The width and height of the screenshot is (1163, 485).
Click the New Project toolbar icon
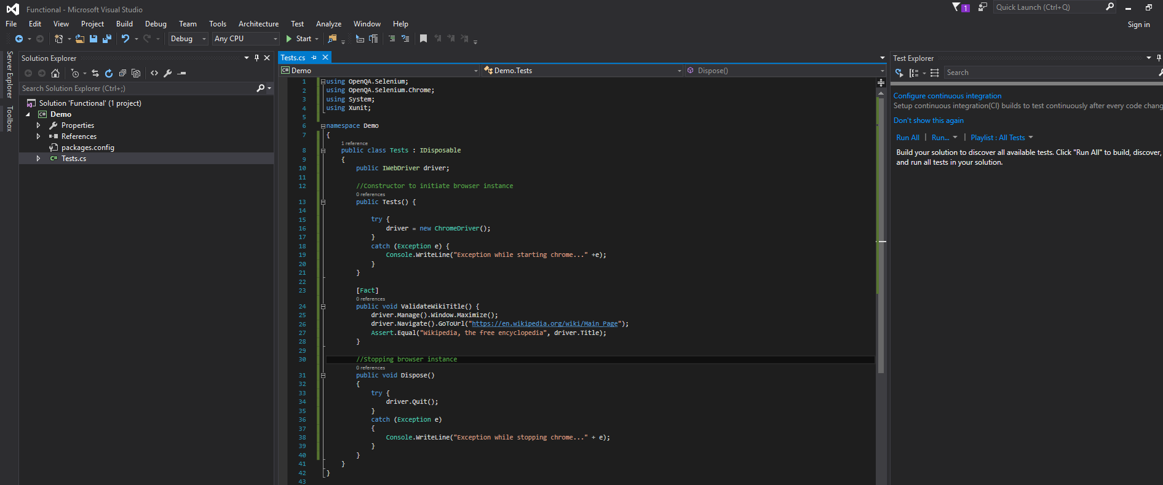click(x=58, y=39)
